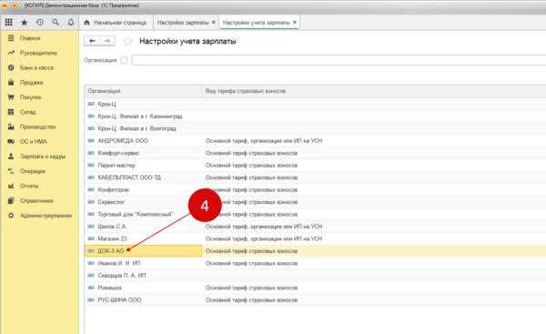Sort by Вид тарифа страховых взносов header
The height and width of the screenshot is (334, 546).
[374, 91]
